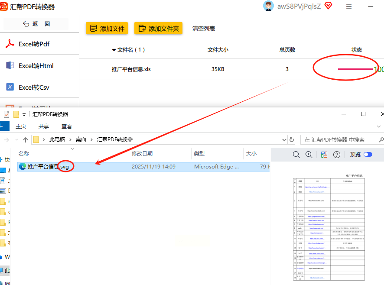The width and height of the screenshot is (384, 285).
Task: Click the conversion progress bar
Action: [355, 69]
